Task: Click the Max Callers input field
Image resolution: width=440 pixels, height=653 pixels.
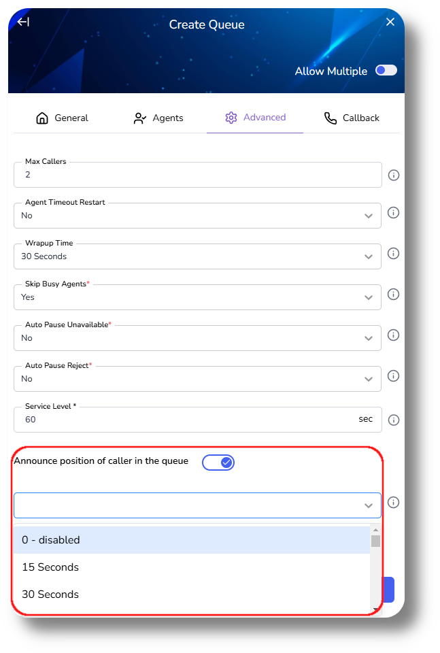Action: (197, 175)
